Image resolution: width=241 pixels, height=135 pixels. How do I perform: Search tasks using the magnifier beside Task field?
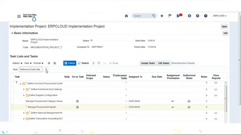(x=46, y=69)
